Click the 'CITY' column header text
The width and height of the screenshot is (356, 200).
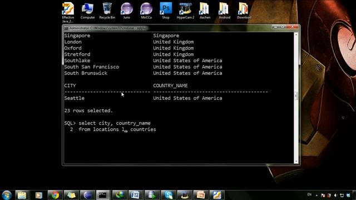point(70,86)
